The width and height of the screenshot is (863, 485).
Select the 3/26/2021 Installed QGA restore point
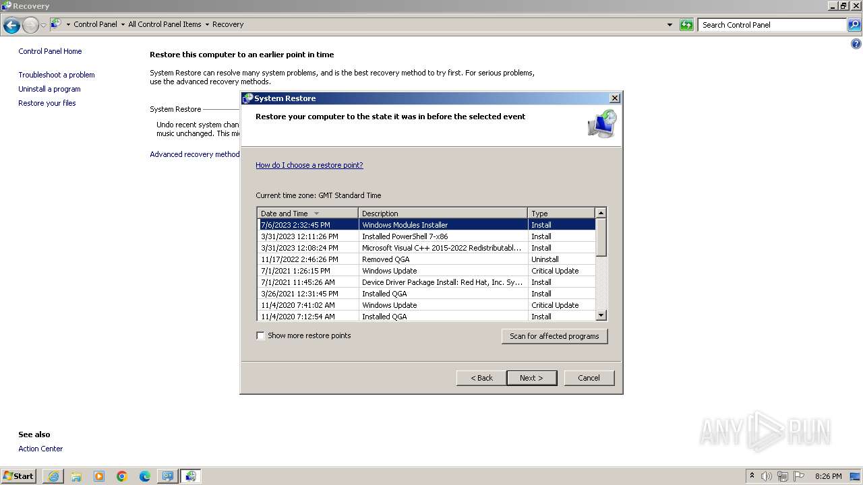pyautogui.click(x=427, y=294)
